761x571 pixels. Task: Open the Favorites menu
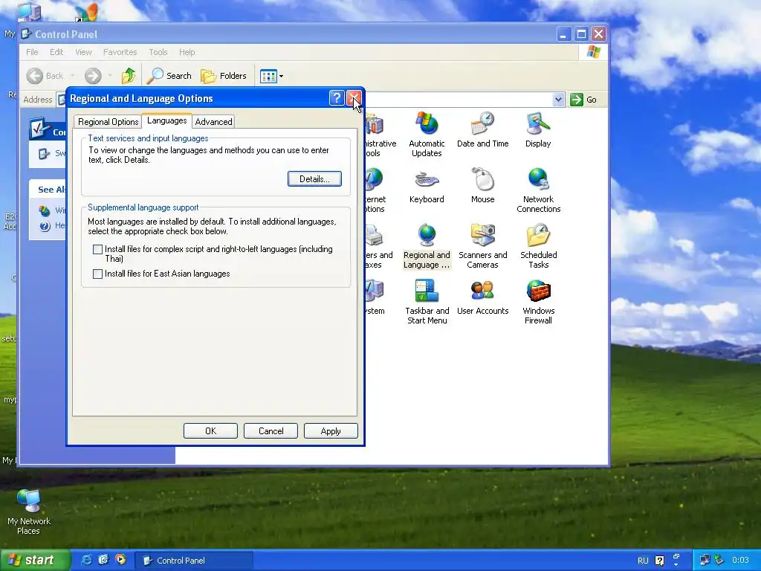pyautogui.click(x=120, y=52)
